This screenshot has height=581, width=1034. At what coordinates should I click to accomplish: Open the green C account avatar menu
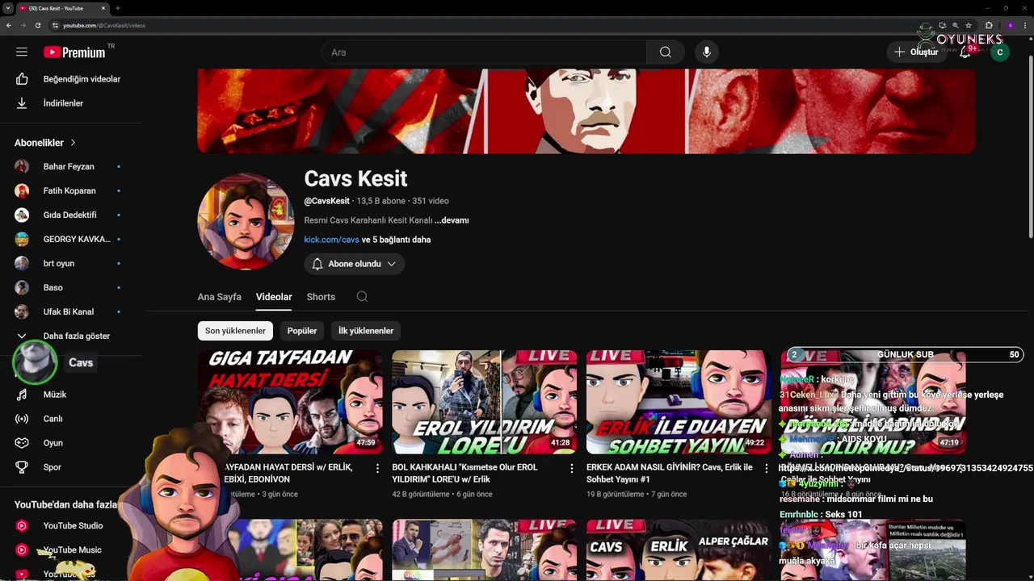click(1000, 52)
